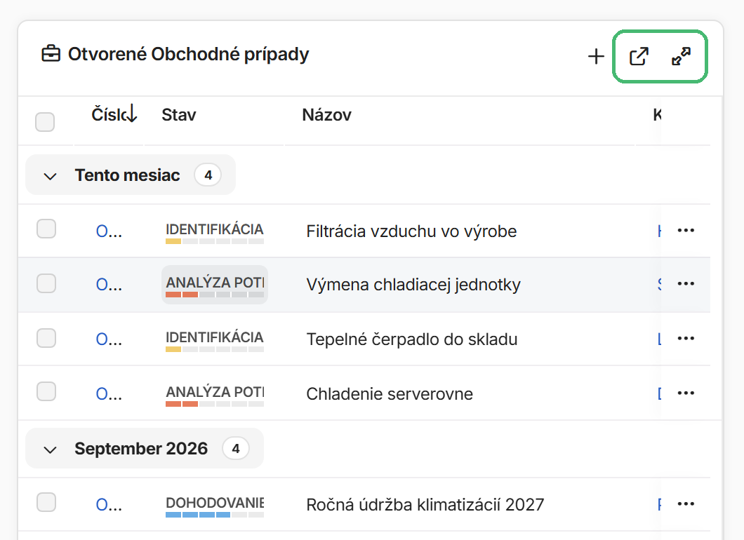Collapse the September 2026 group

click(x=50, y=450)
